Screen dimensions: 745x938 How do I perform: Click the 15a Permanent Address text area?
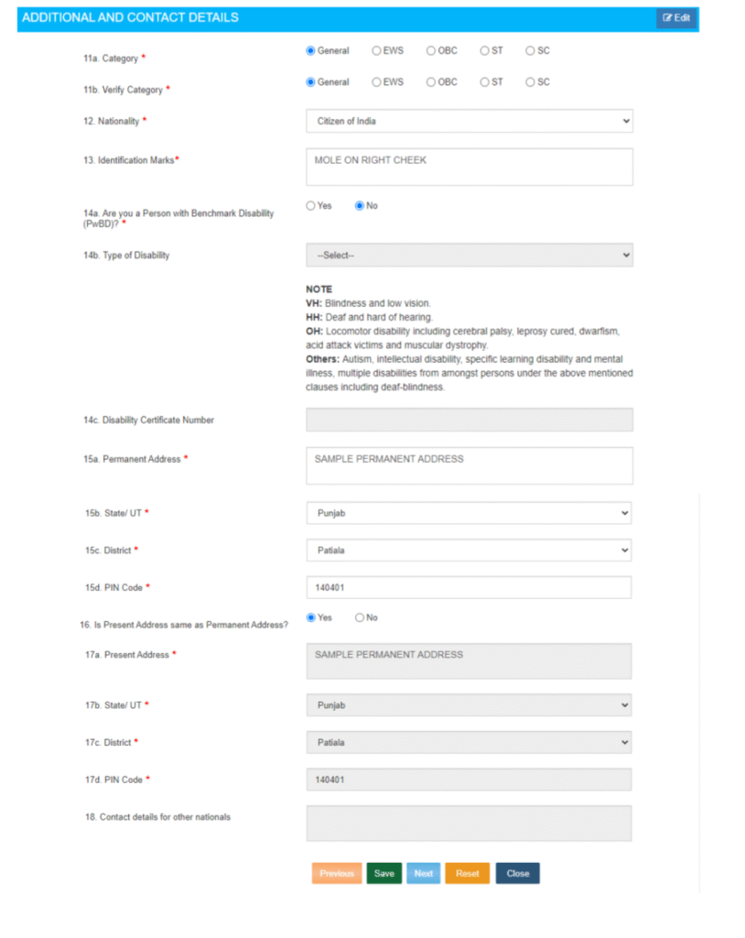pos(469,465)
